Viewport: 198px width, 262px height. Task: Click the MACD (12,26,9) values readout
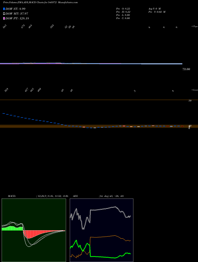pyautogui.click(x=52, y=196)
